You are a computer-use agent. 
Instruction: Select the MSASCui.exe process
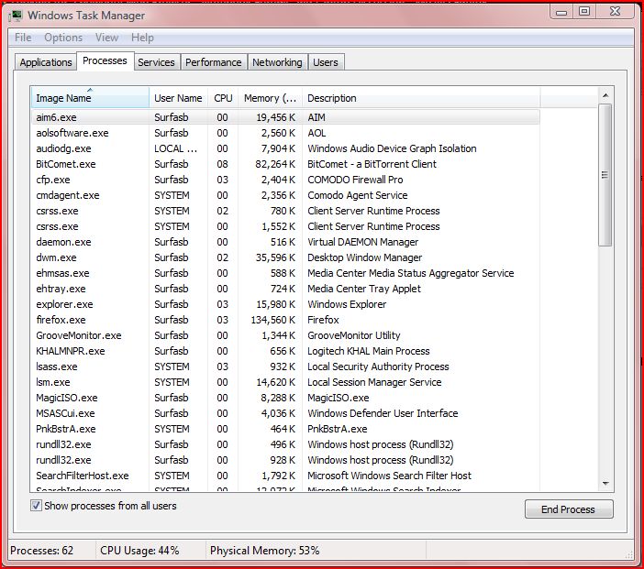click(285, 413)
